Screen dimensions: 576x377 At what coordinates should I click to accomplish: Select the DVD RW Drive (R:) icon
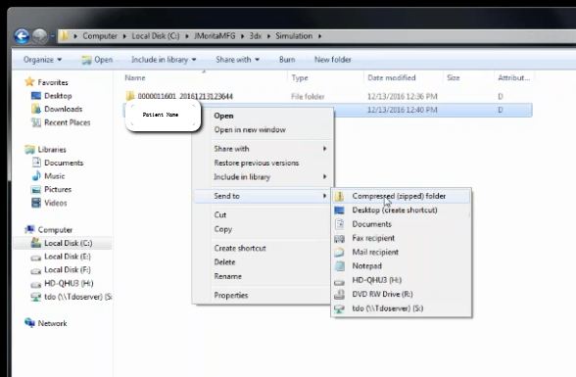[x=339, y=295]
